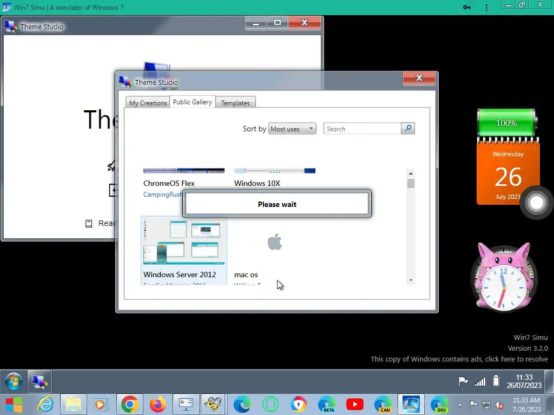Click the gallery scrollbar up arrow
Screen dimensions: 554x415
pyautogui.click(x=411, y=173)
